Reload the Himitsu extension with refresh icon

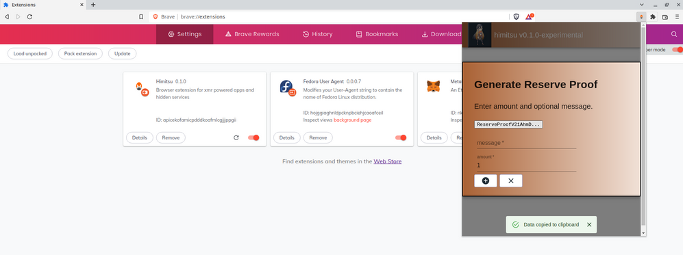click(x=236, y=137)
